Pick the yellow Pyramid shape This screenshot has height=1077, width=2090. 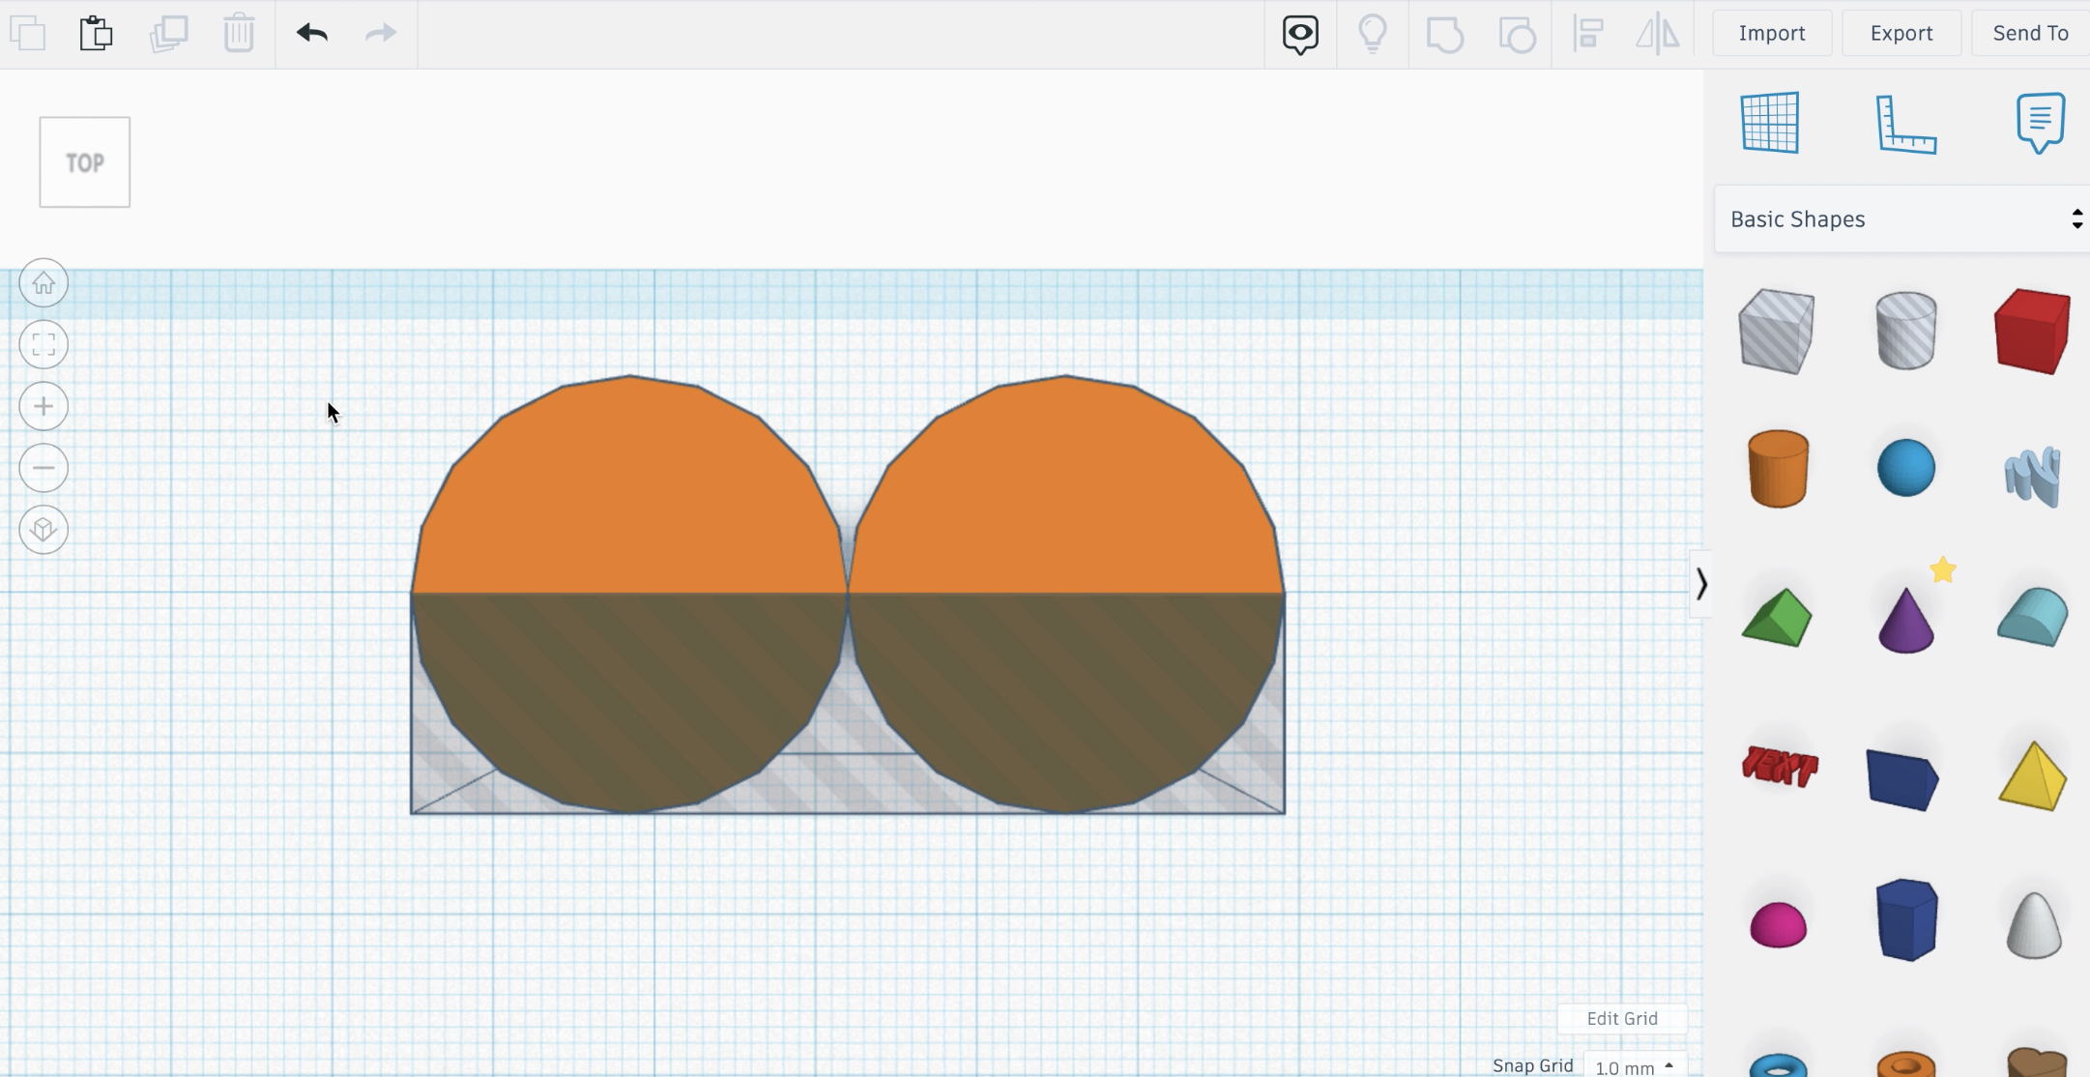click(x=2033, y=775)
